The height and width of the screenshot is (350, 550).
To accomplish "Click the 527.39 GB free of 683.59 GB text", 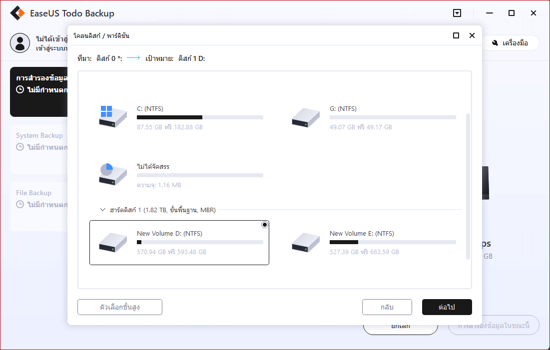I will coord(365,252).
